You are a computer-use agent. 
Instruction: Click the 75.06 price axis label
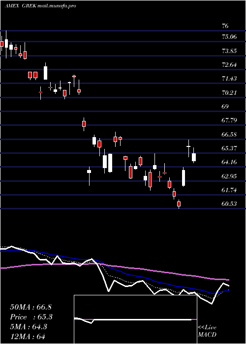229,37
